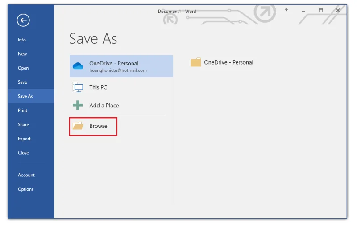The image size is (357, 225).
Task: Minimize the Word window
Action: 303,11
